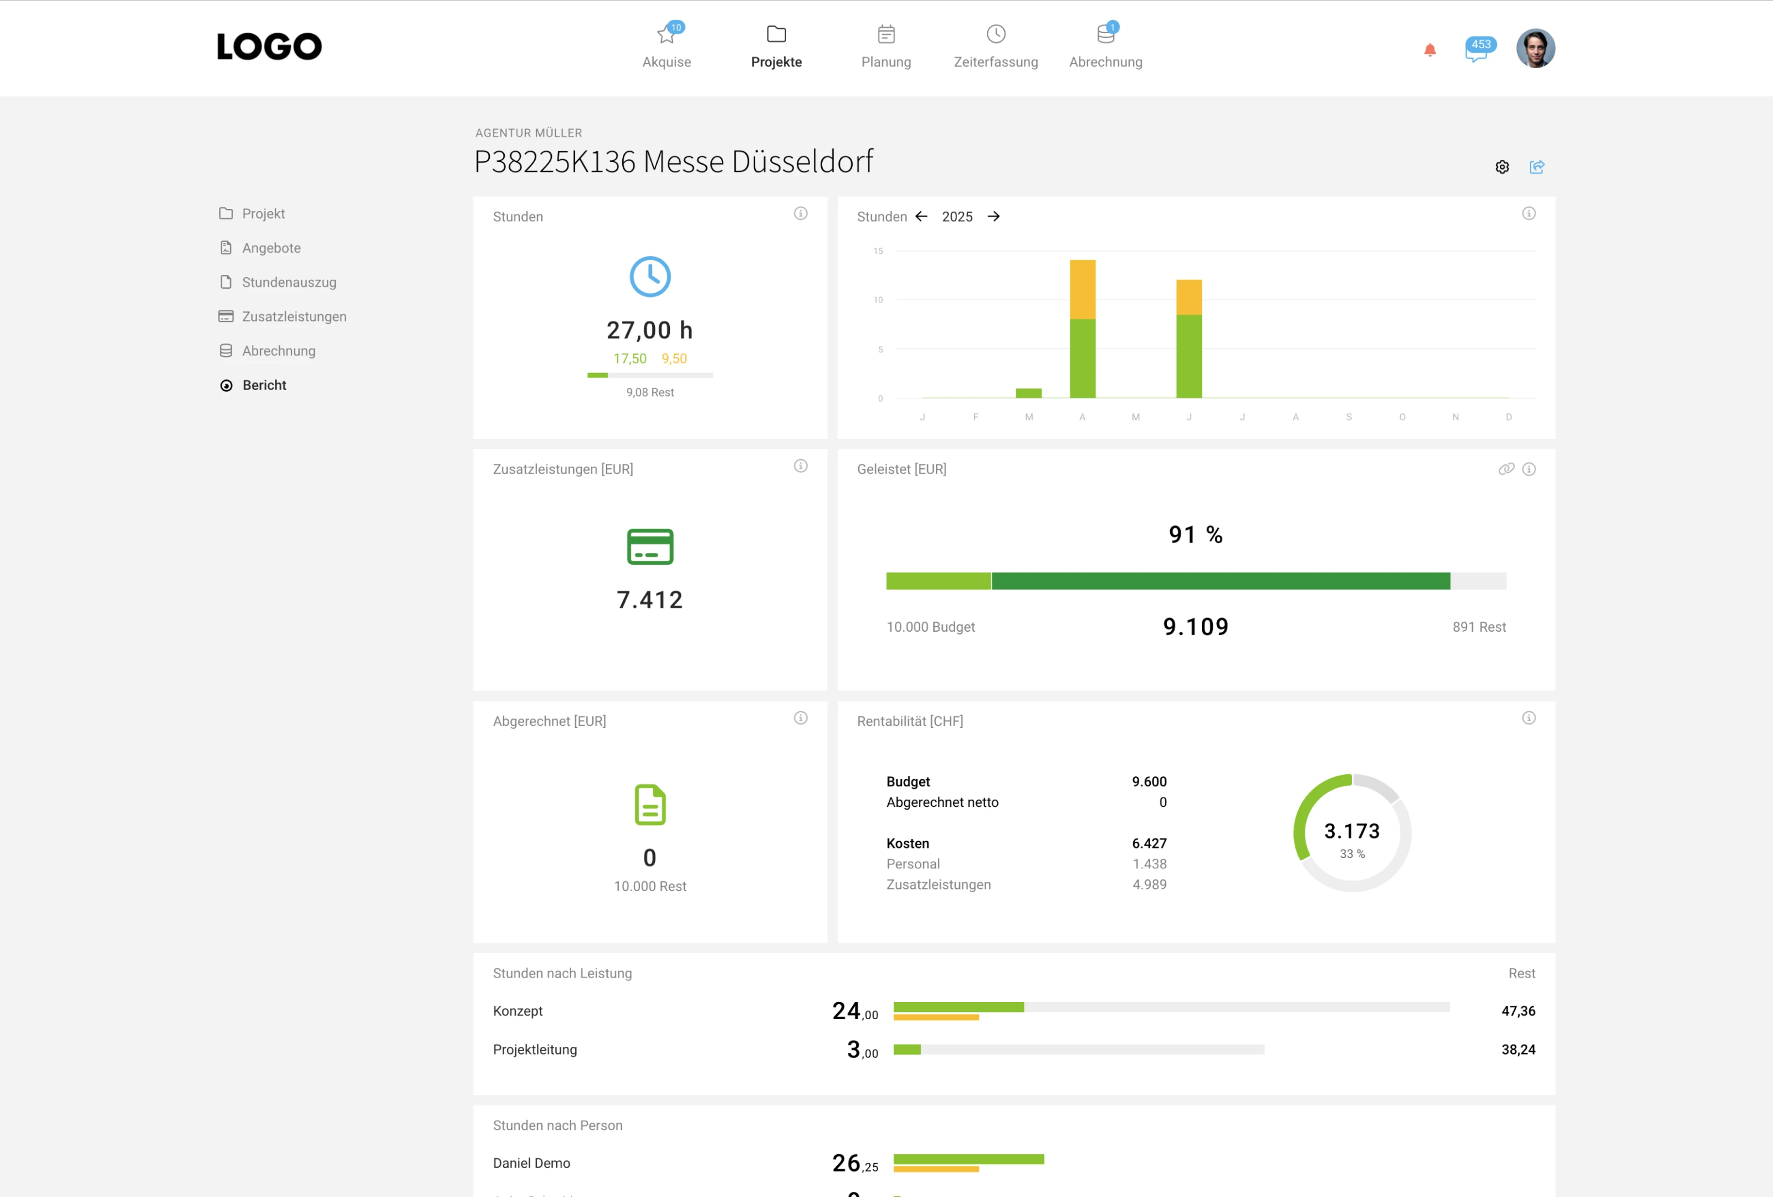Open the project settings gear icon
Image resolution: width=1773 pixels, height=1197 pixels.
[1502, 167]
